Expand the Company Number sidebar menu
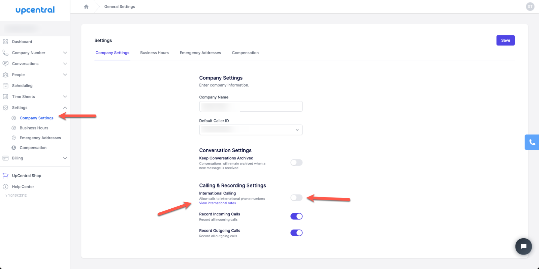The height and width of the screenshot is (269, 539). coord(65,53)
